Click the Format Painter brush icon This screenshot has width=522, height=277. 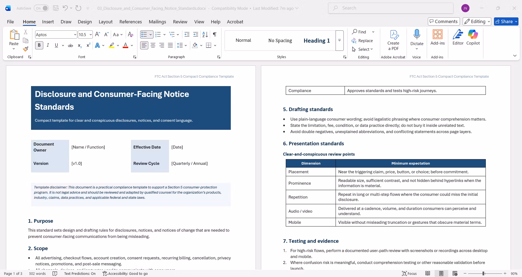point(26,49)
